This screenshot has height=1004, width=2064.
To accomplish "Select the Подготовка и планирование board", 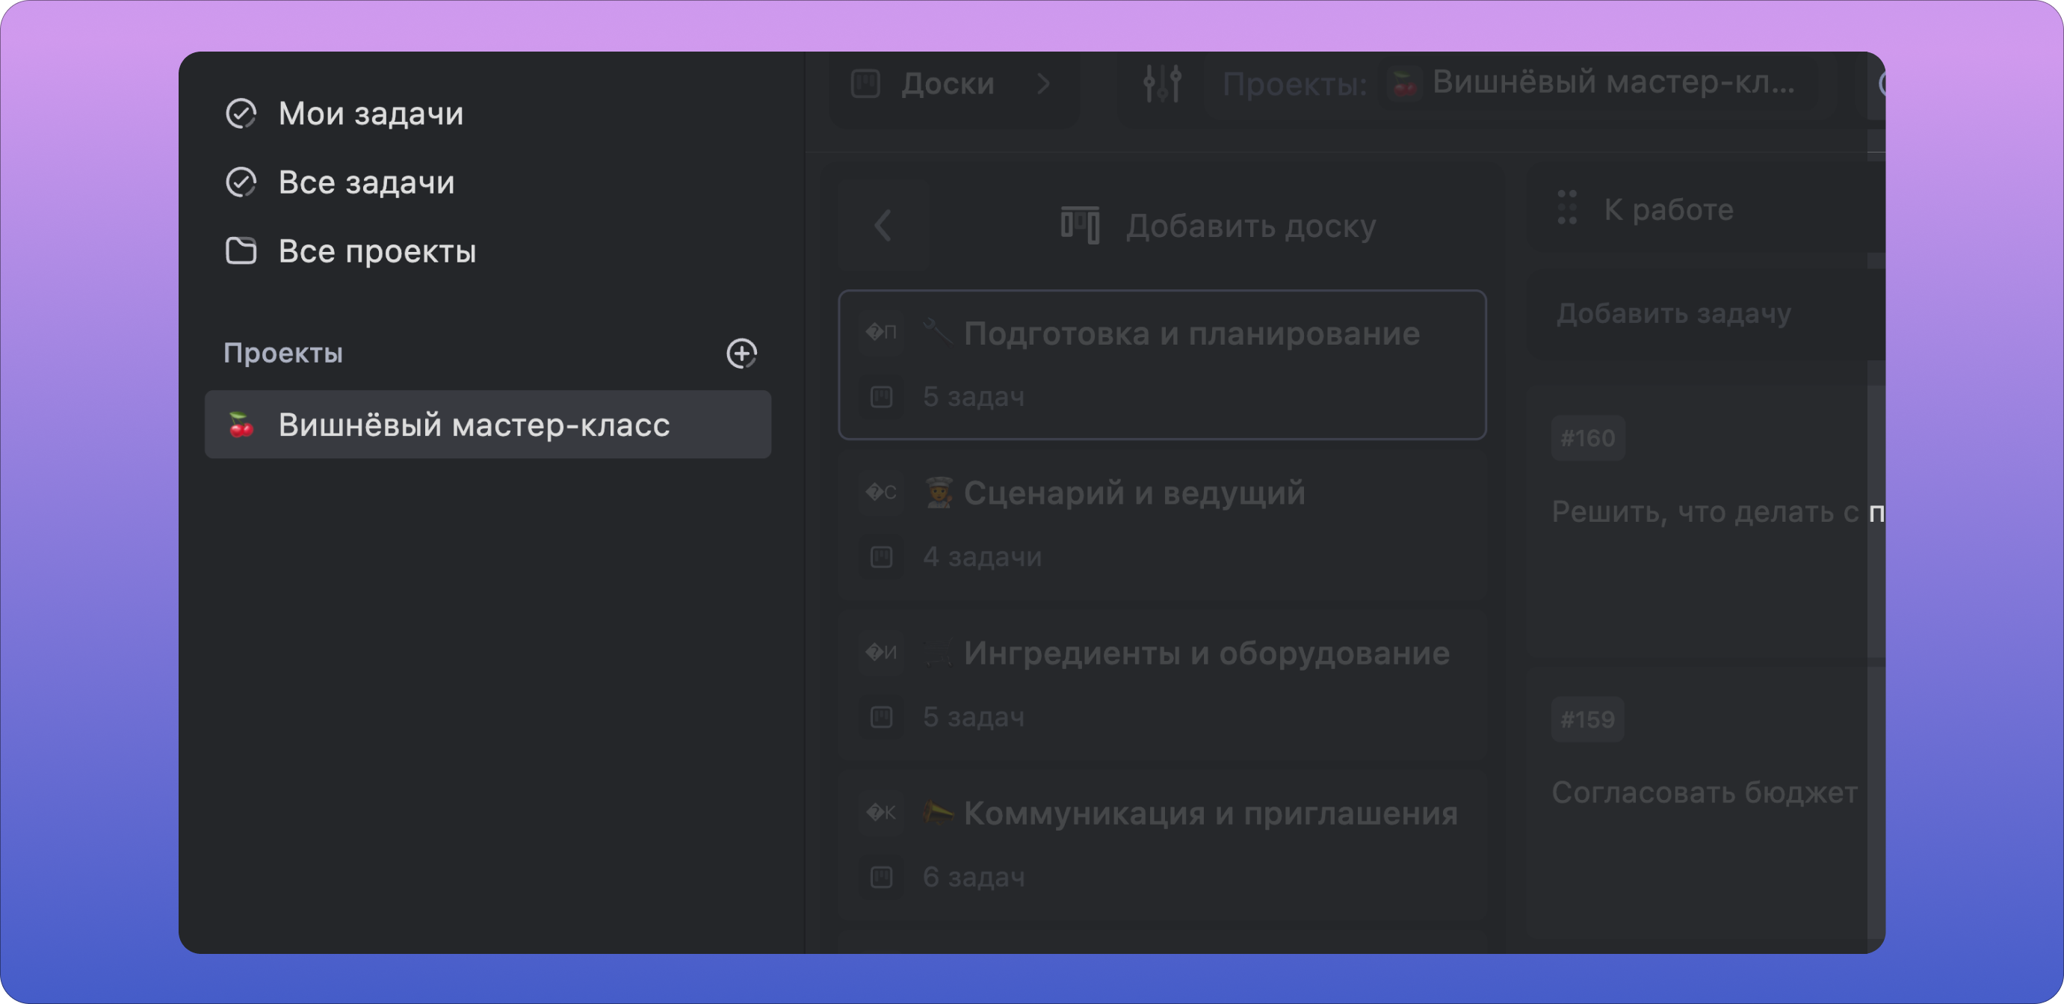I will pos(1162,365).
